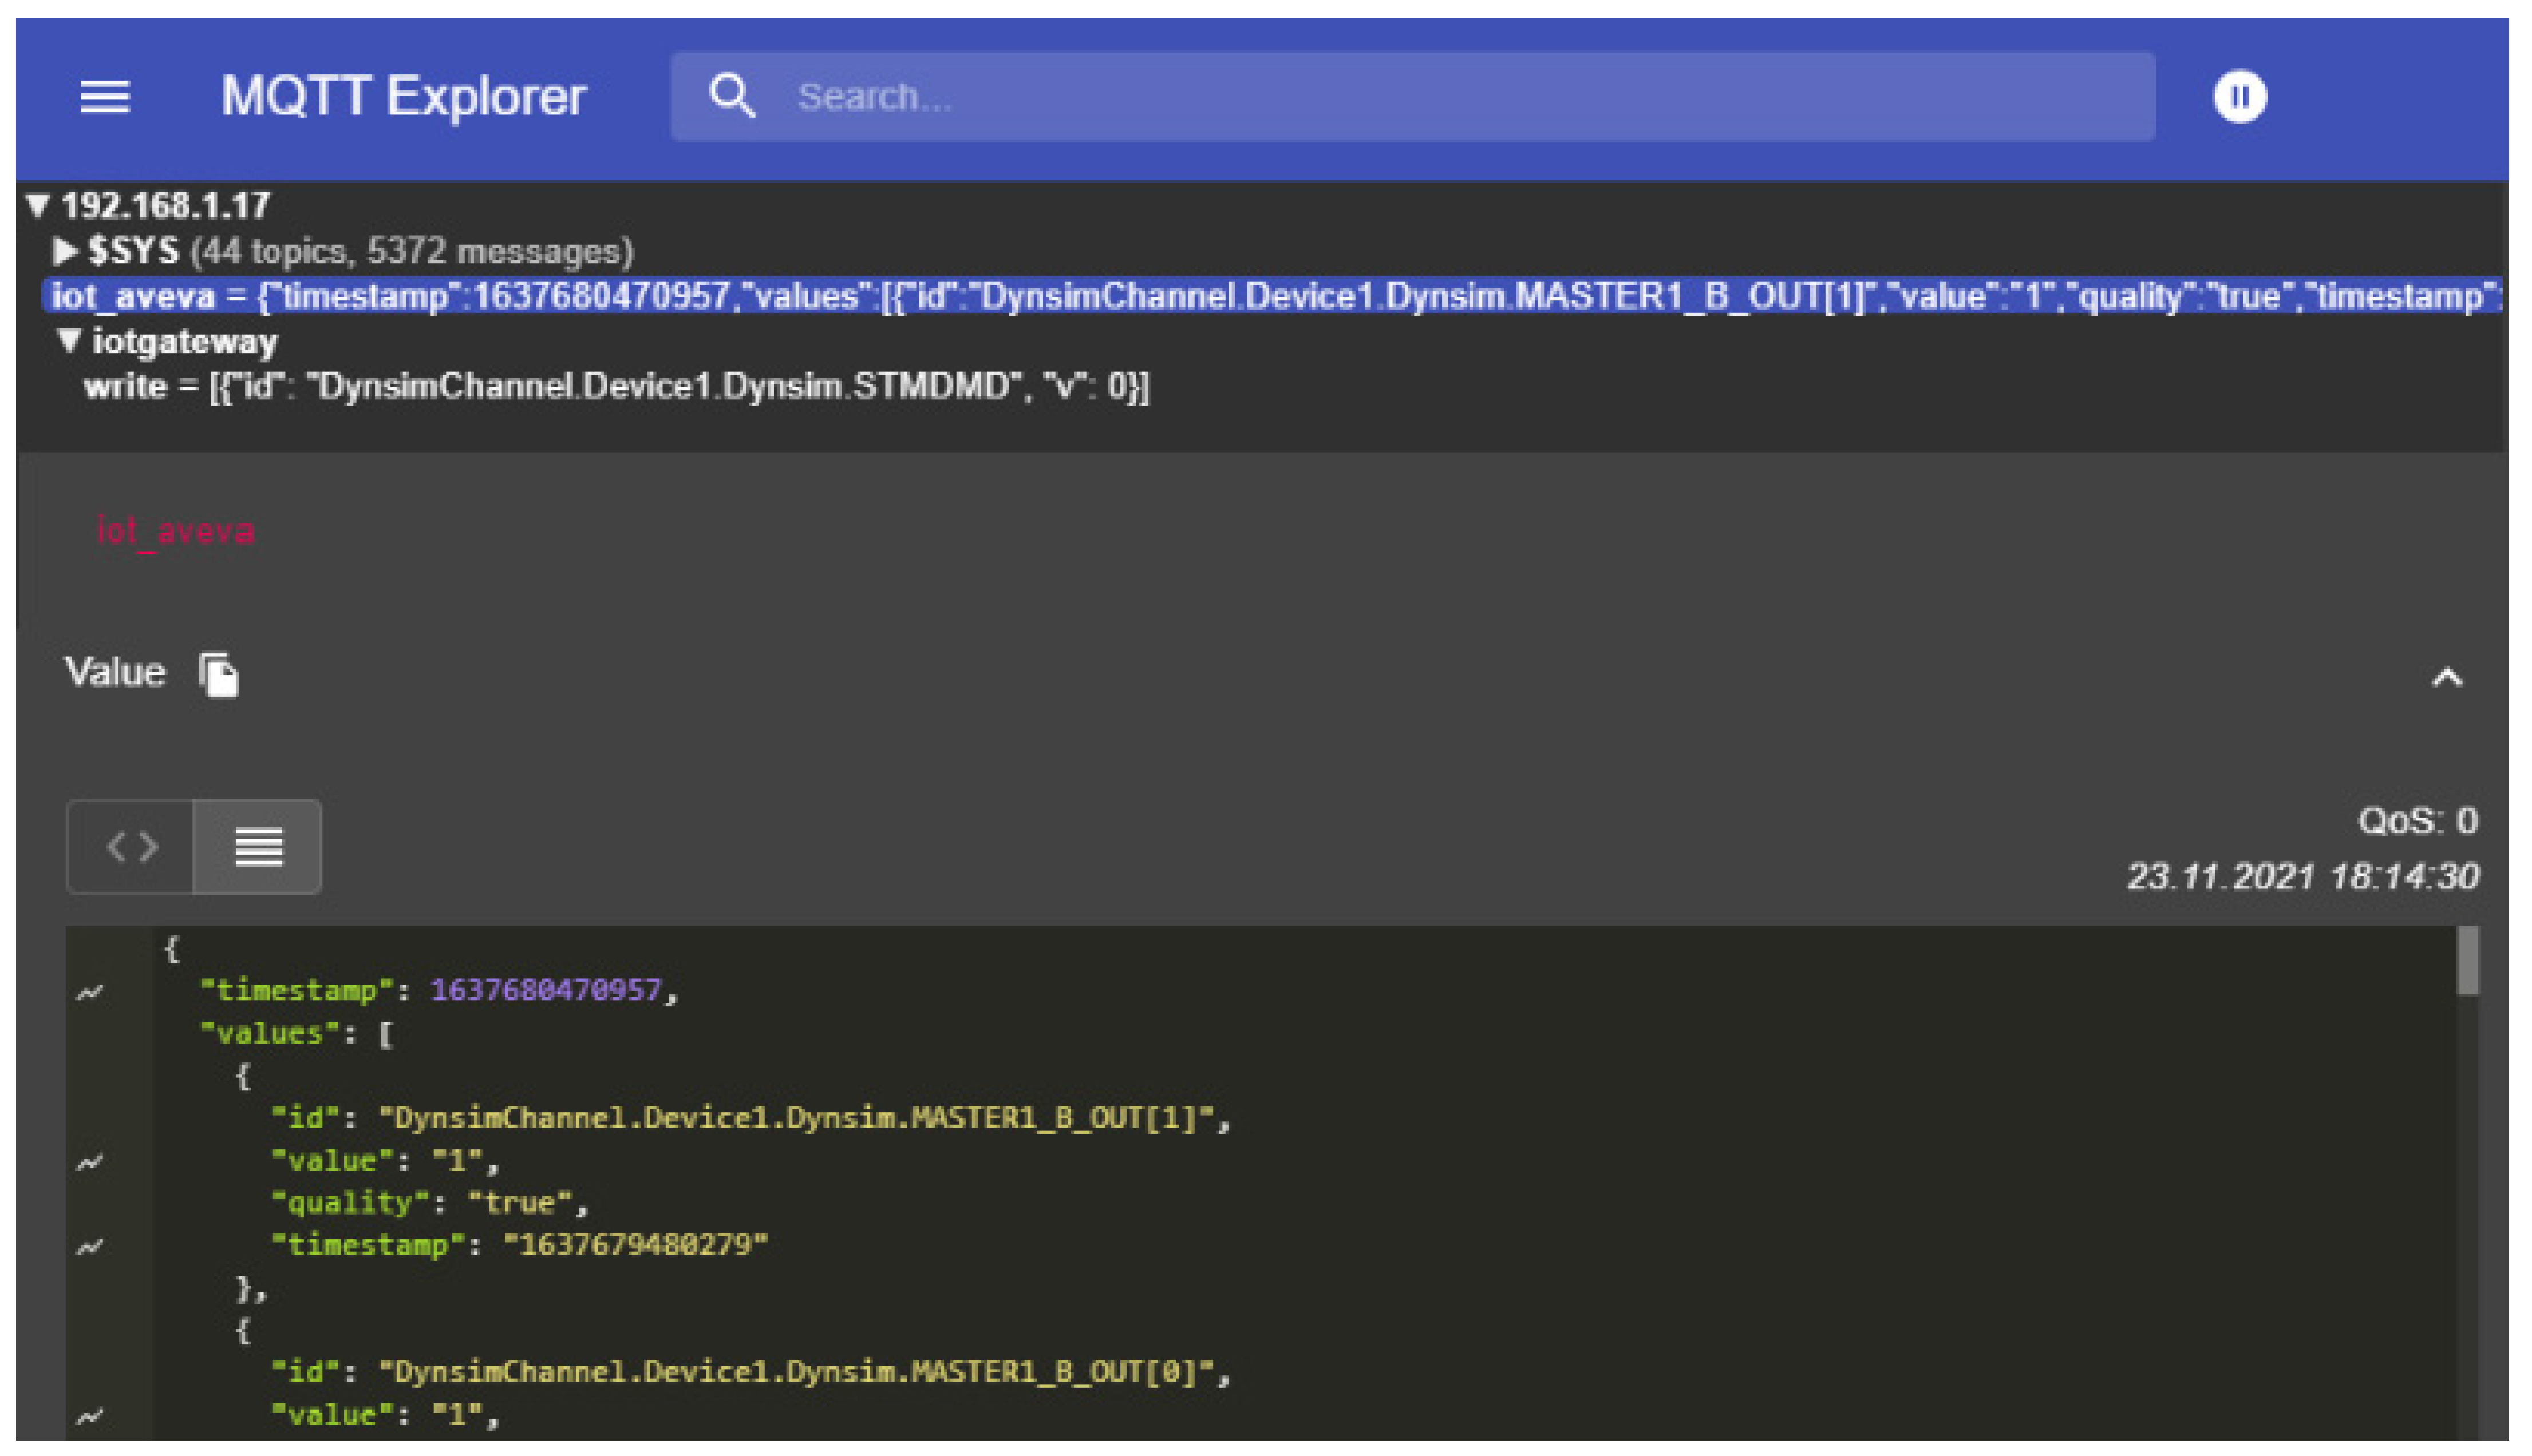Expand the $SYS topics node
The height and width of the screenshot is (1456, 2532).
click(x=64, y=251)
